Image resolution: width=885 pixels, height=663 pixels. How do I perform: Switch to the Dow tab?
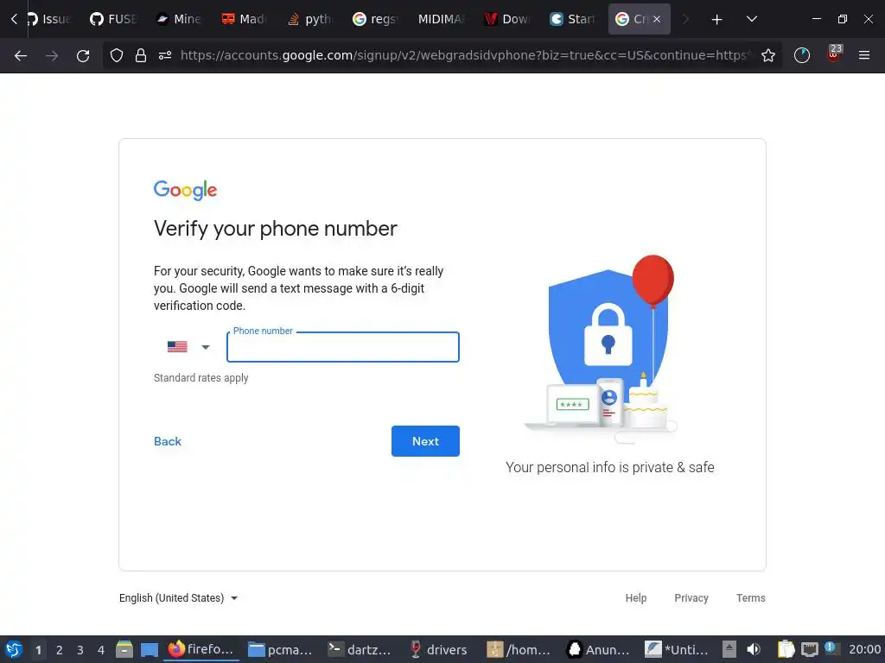pyautogui.click(x=506, y=19)
